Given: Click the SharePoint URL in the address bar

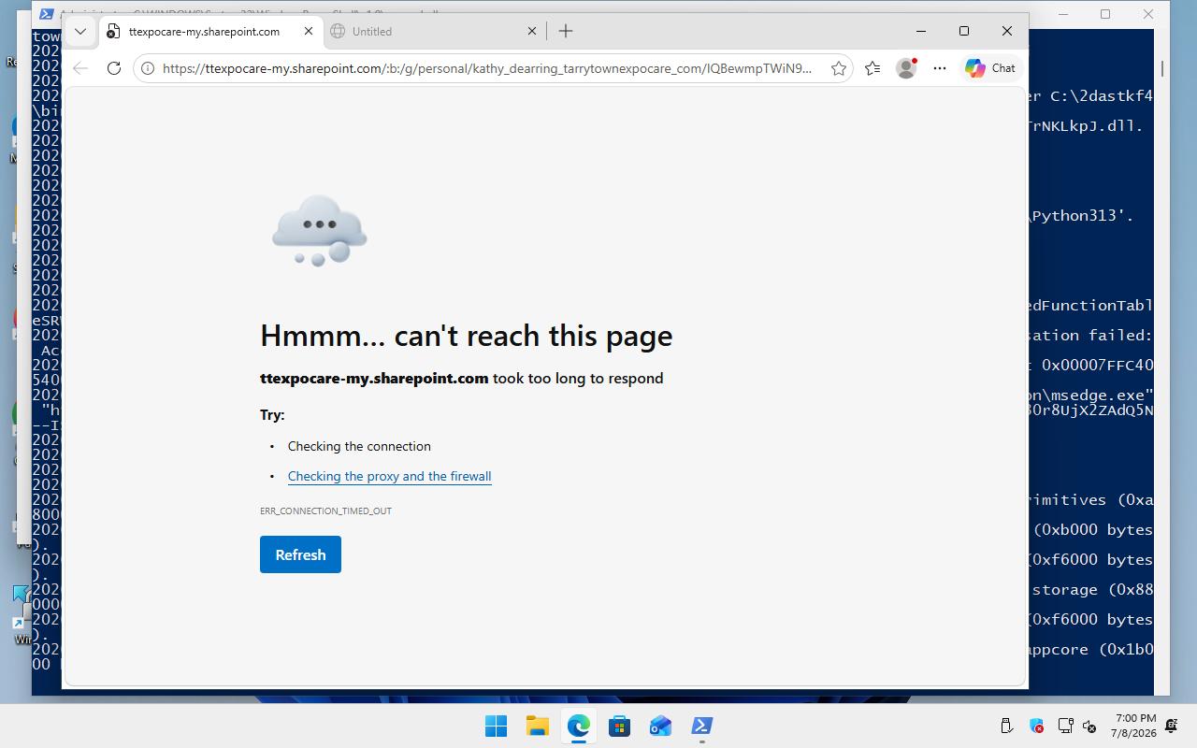Looking at the screenshot, I should (x=486, y=68).
